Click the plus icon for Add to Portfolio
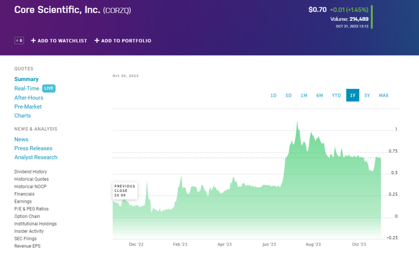419x264 pixels. (97, 40)
